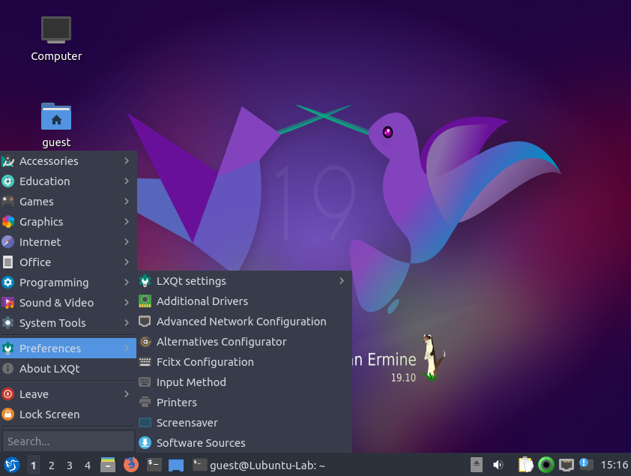Click the Advanced Network Configuration icon
This screenshot has width=631, height=476.
point(145,322)
